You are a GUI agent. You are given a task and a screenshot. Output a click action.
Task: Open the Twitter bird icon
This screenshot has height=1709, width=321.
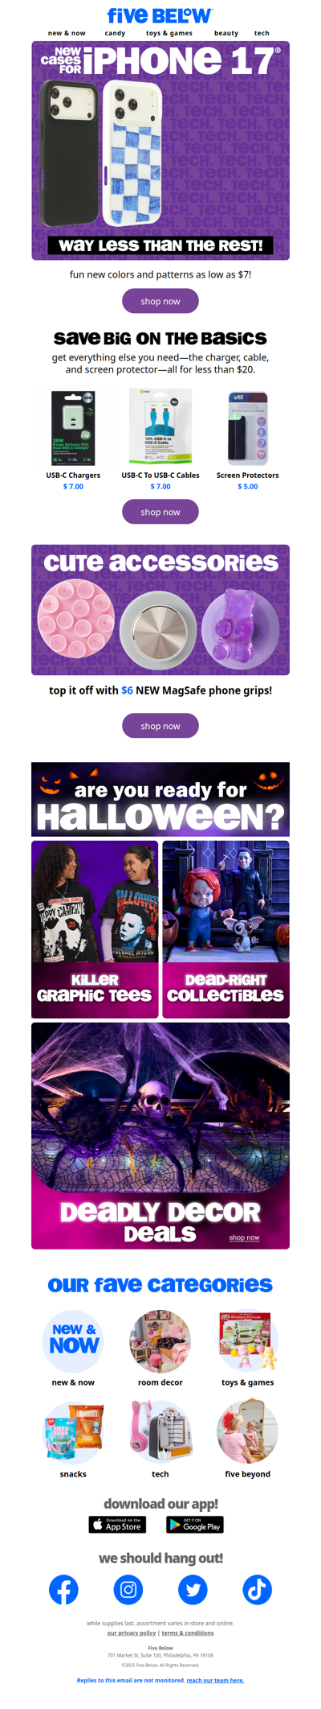[193, 1589]
